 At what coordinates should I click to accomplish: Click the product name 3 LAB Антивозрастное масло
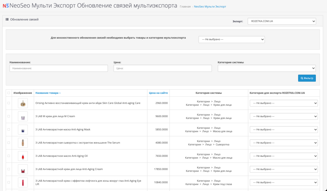62,156
